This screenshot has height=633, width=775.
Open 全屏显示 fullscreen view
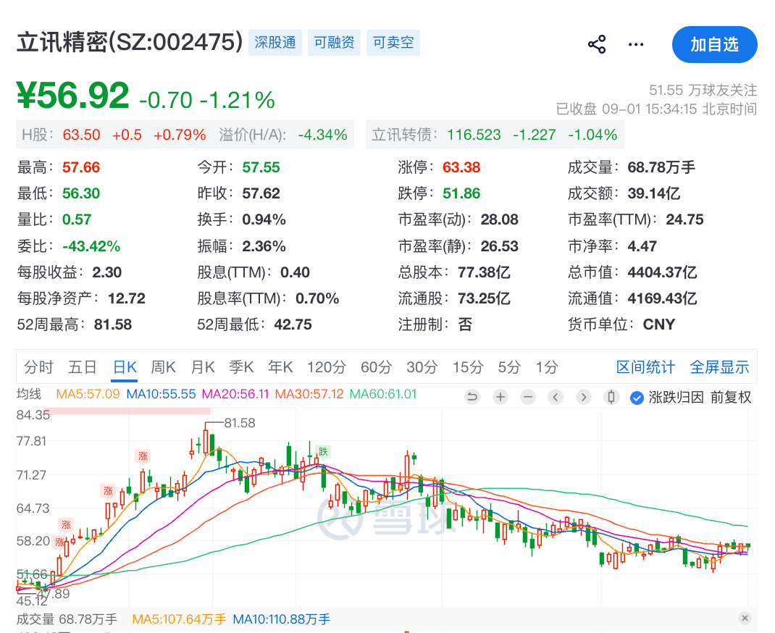[720, 367]
